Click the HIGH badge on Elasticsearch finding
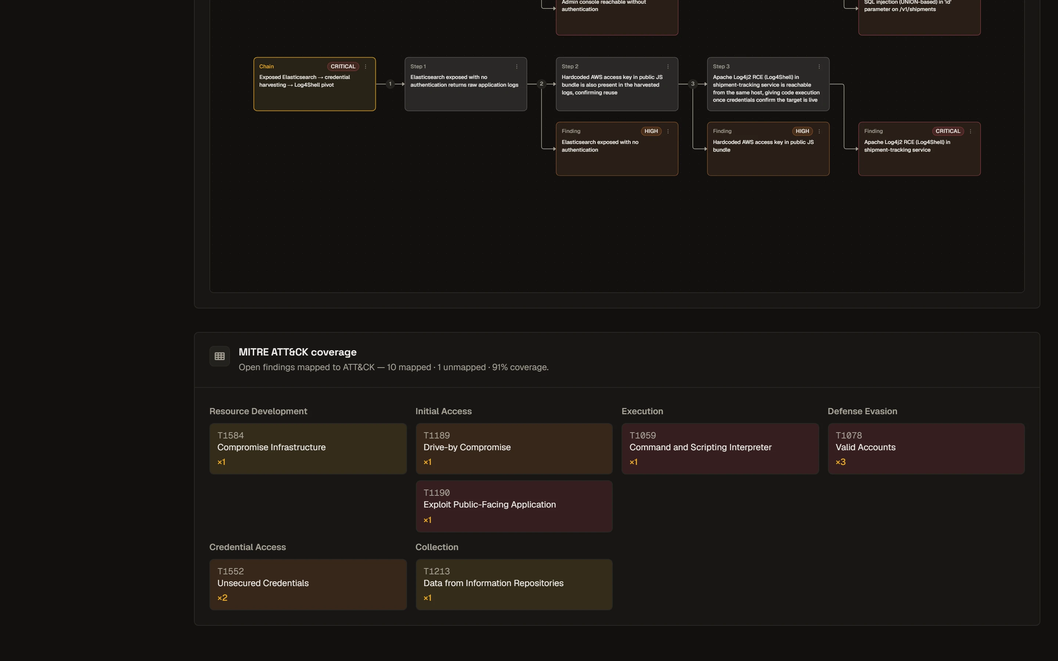The width and height of the screenshot is (1058, 661). coord(651,131)
